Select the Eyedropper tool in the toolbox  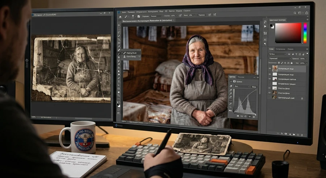pos(119,46)
